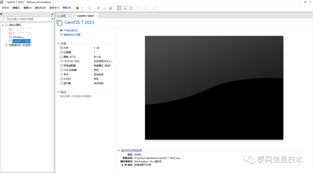Click the library search input field
The width and height of the screenshot is (313, 173).
[x=27, y=19]
